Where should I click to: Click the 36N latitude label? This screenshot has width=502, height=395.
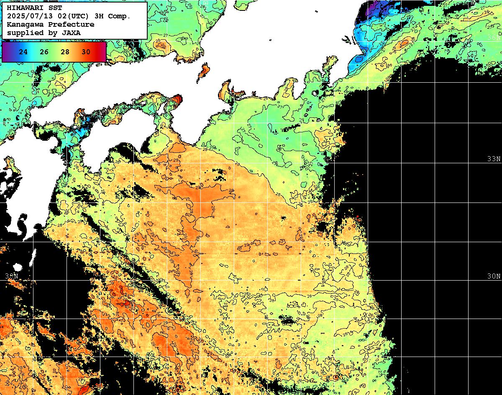494,38
